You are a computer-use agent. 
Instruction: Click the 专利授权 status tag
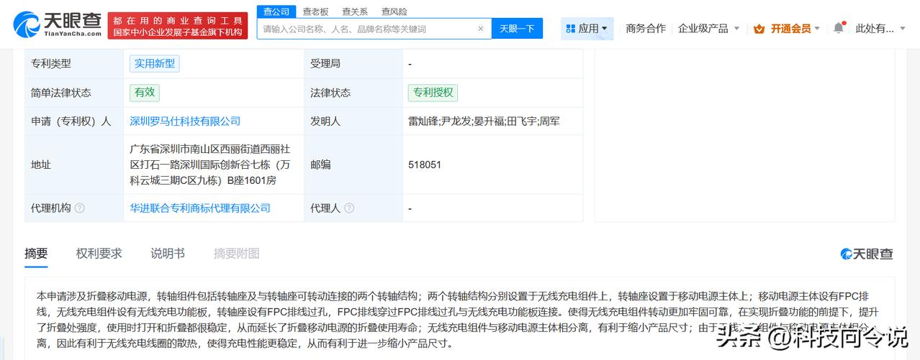tap(433, 93)
